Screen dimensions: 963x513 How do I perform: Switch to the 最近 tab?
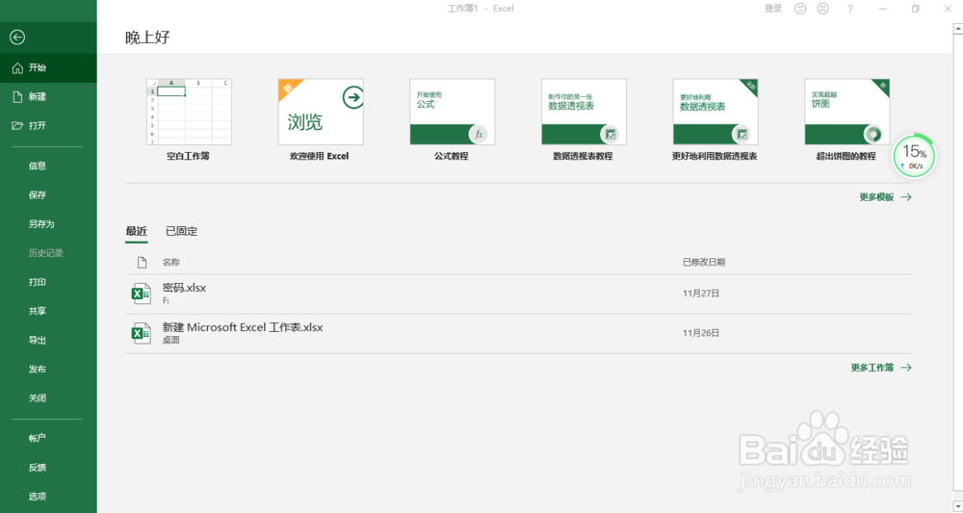click(137, 231)
